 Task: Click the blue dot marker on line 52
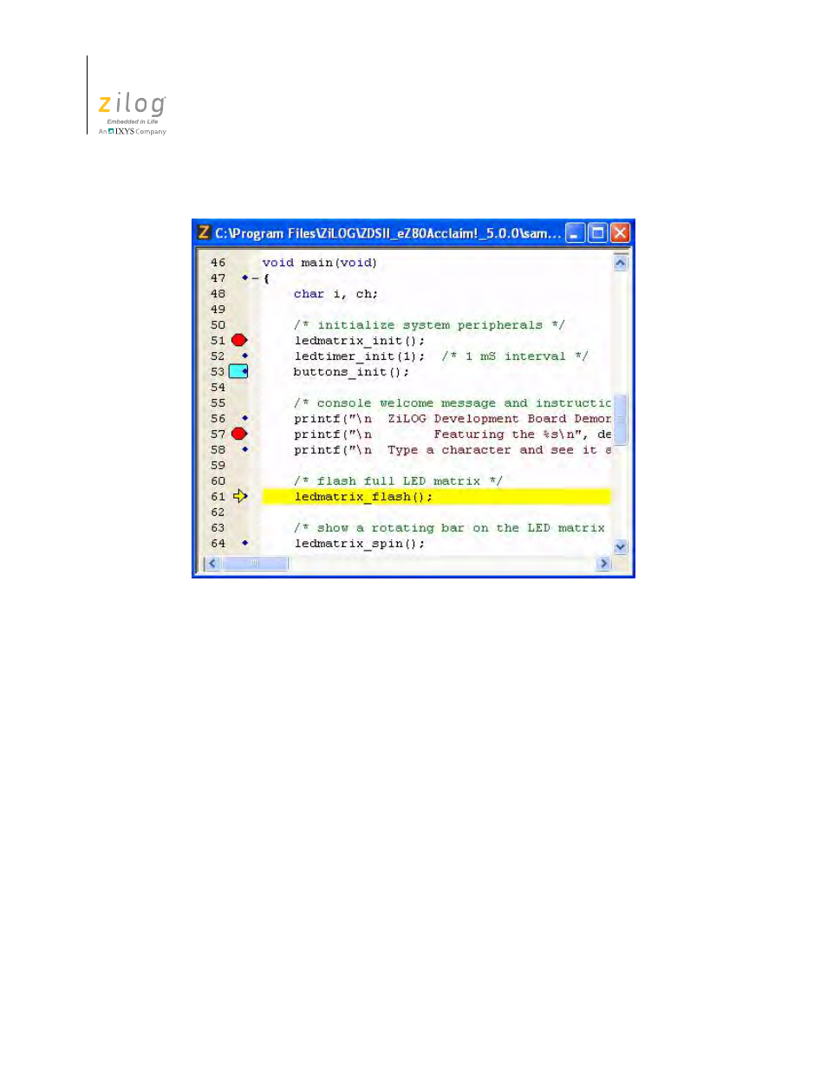click(x=244, y=356)
